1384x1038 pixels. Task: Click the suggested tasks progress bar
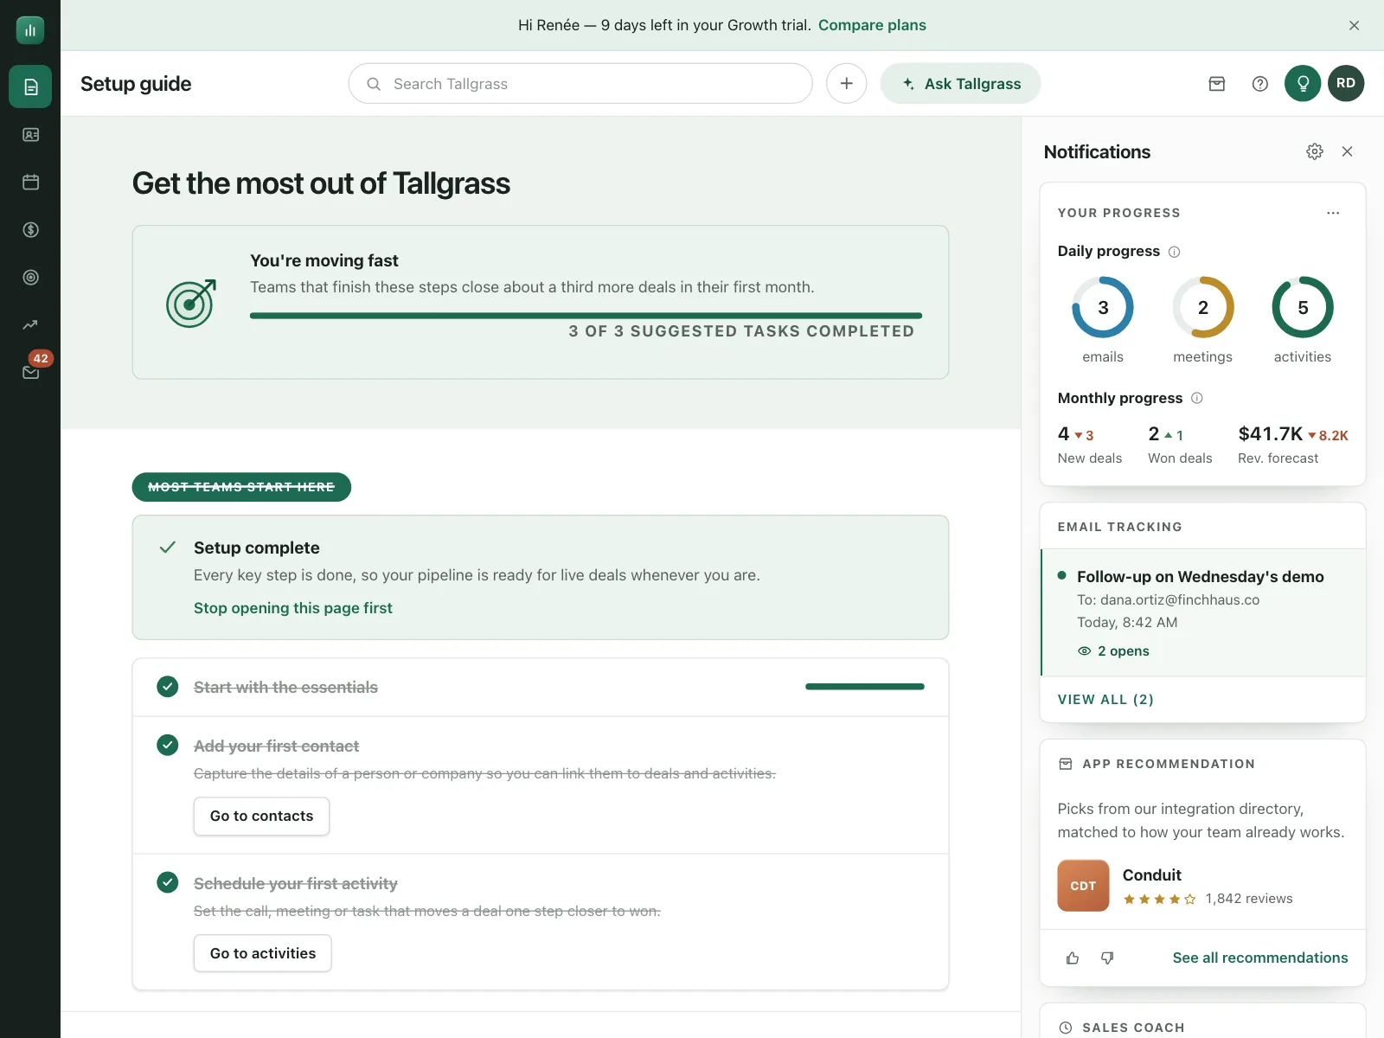(x=586, y=316)
